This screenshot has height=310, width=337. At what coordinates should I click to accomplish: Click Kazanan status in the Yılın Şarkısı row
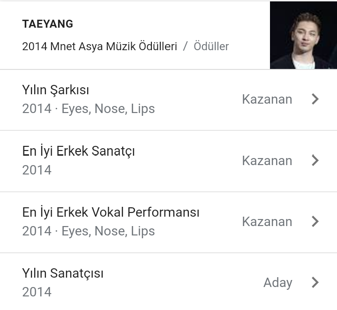[267, 99]
